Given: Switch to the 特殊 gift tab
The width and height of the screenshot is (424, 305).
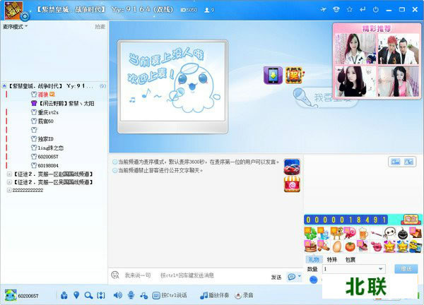Looking at the screenshot, I should tap(332, 259).
